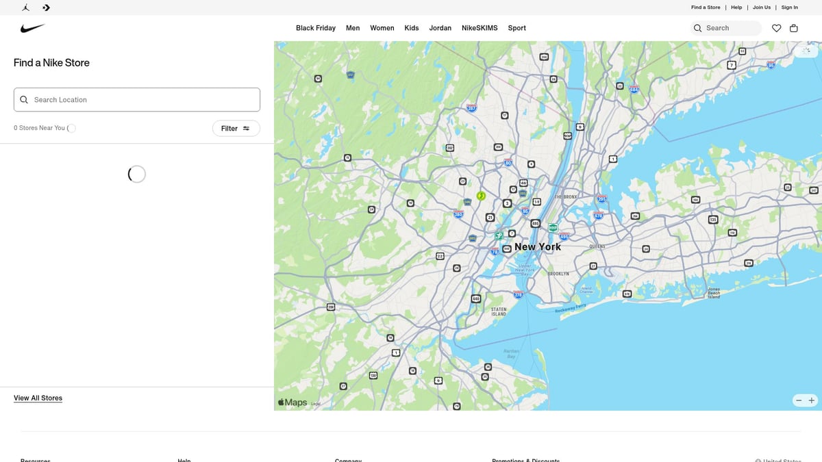Click the View All Stores link
The width and height of the screenshot is (822, 462).
(x=38, y=398)
